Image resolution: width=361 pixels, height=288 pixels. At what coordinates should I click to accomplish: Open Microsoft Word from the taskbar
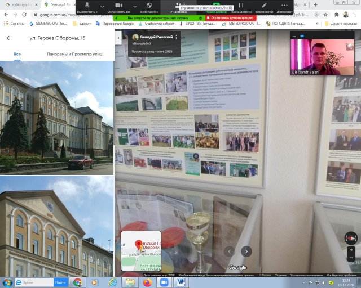coord(182,282)
